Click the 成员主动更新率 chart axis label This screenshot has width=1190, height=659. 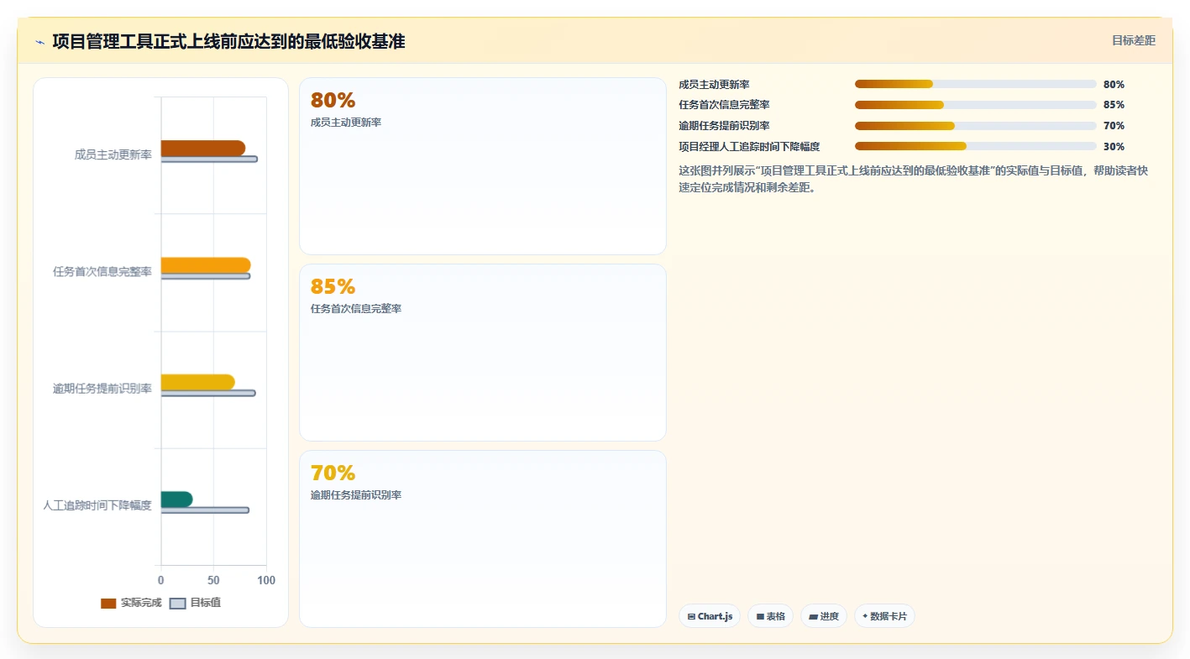[x=113, y=154]
